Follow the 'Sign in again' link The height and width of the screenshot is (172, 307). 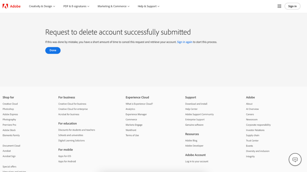185,42
